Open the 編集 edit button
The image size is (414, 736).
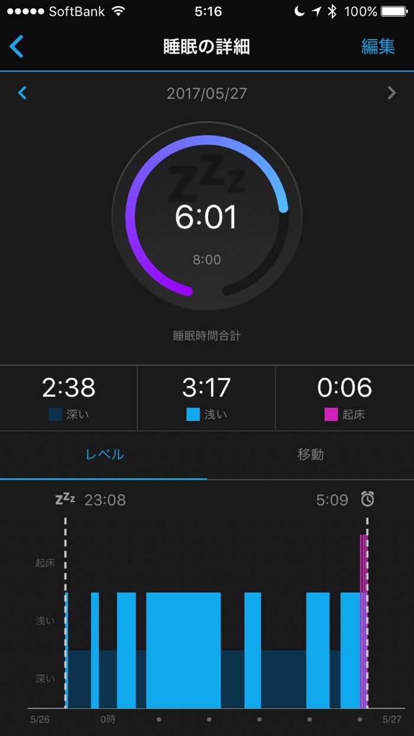click(378, 47)
